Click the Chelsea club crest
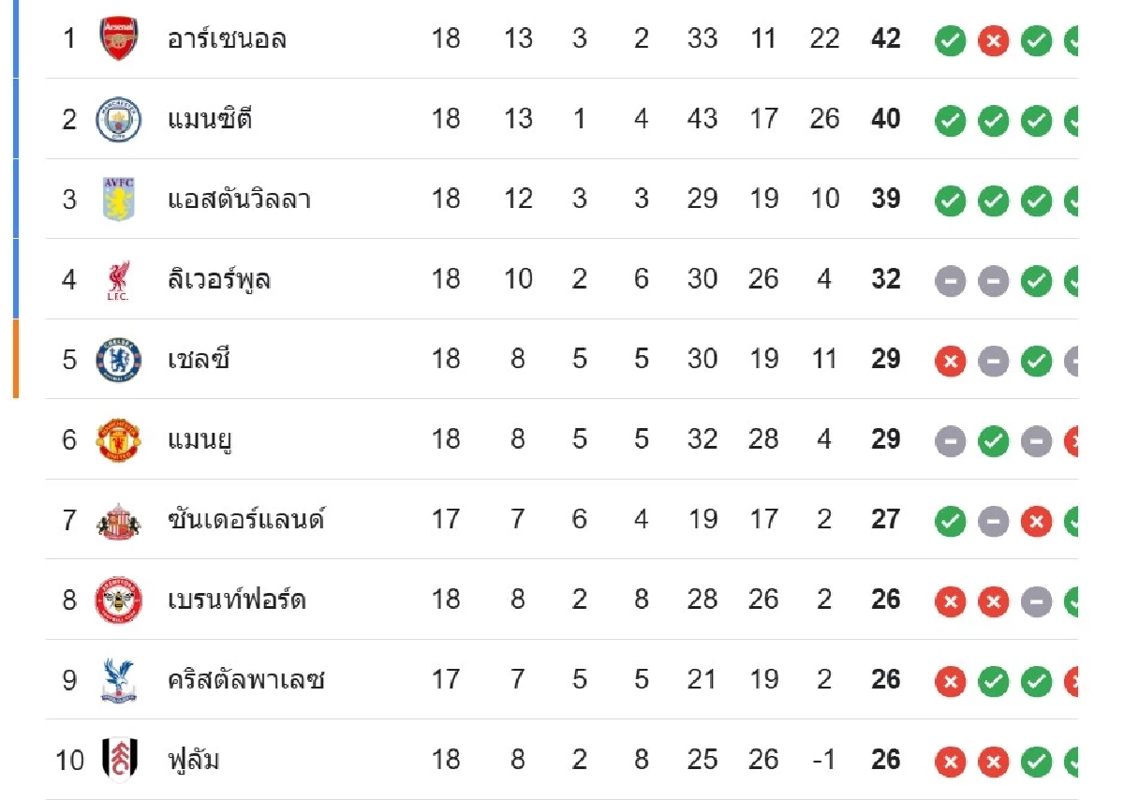Screen dimensions: 1124x800 119,360
